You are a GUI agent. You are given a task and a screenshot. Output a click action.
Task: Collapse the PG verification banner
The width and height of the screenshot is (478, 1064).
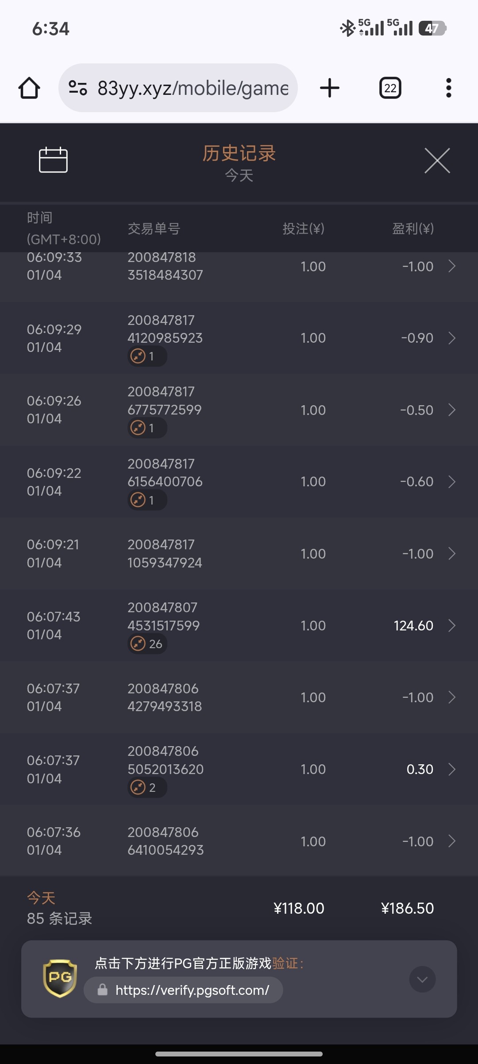(422, 979)
